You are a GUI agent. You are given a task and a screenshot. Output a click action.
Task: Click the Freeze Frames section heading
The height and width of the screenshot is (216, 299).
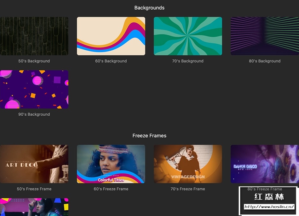click(149, 136)
